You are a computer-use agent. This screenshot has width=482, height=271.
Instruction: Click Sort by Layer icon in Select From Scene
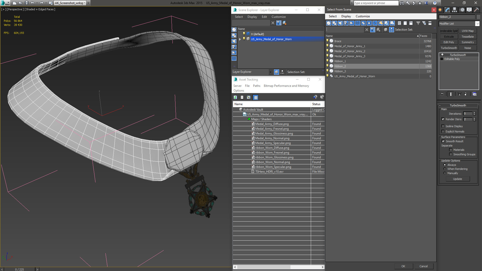(x=386, y=30)
